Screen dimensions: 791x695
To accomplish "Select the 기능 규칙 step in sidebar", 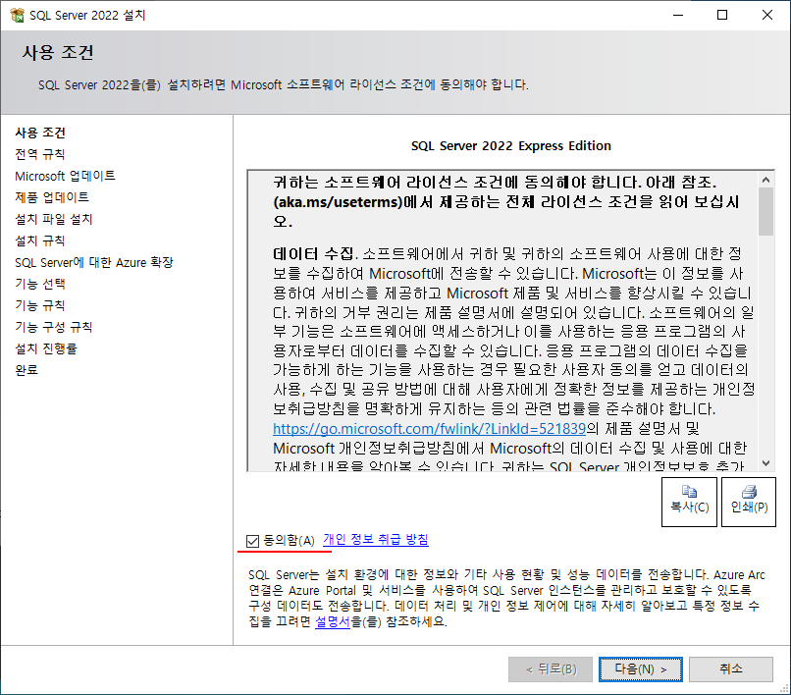I will click(x=40, y=305).
